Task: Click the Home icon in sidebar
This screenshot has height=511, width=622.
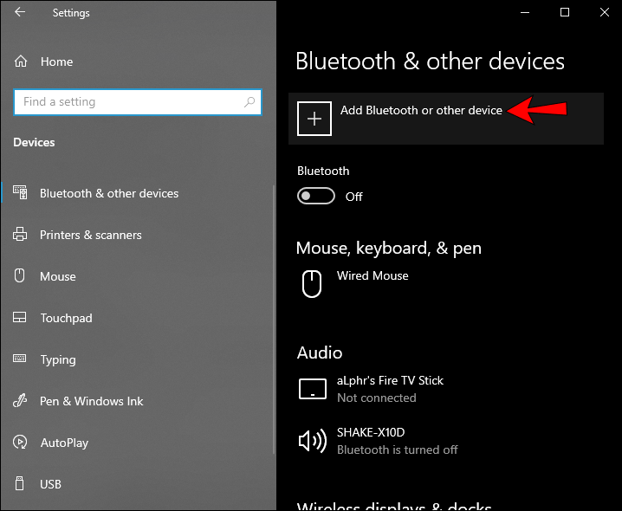Action: [20, 61]
